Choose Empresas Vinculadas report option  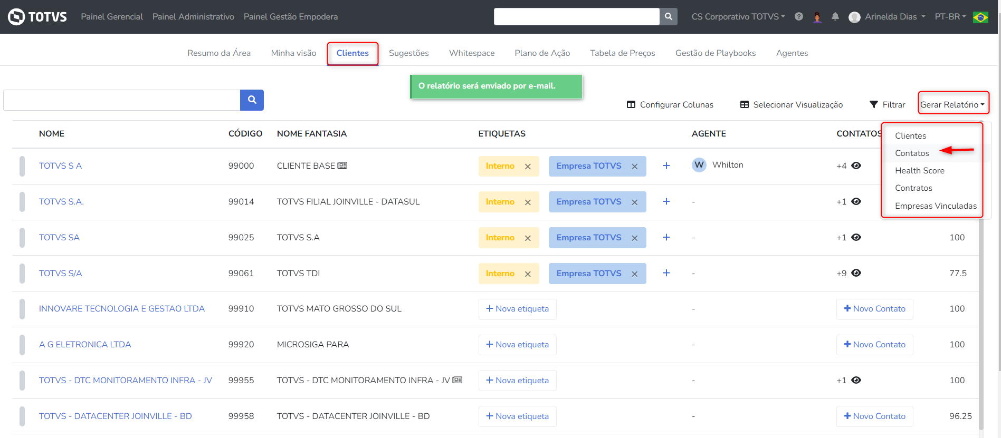(936, 206)
